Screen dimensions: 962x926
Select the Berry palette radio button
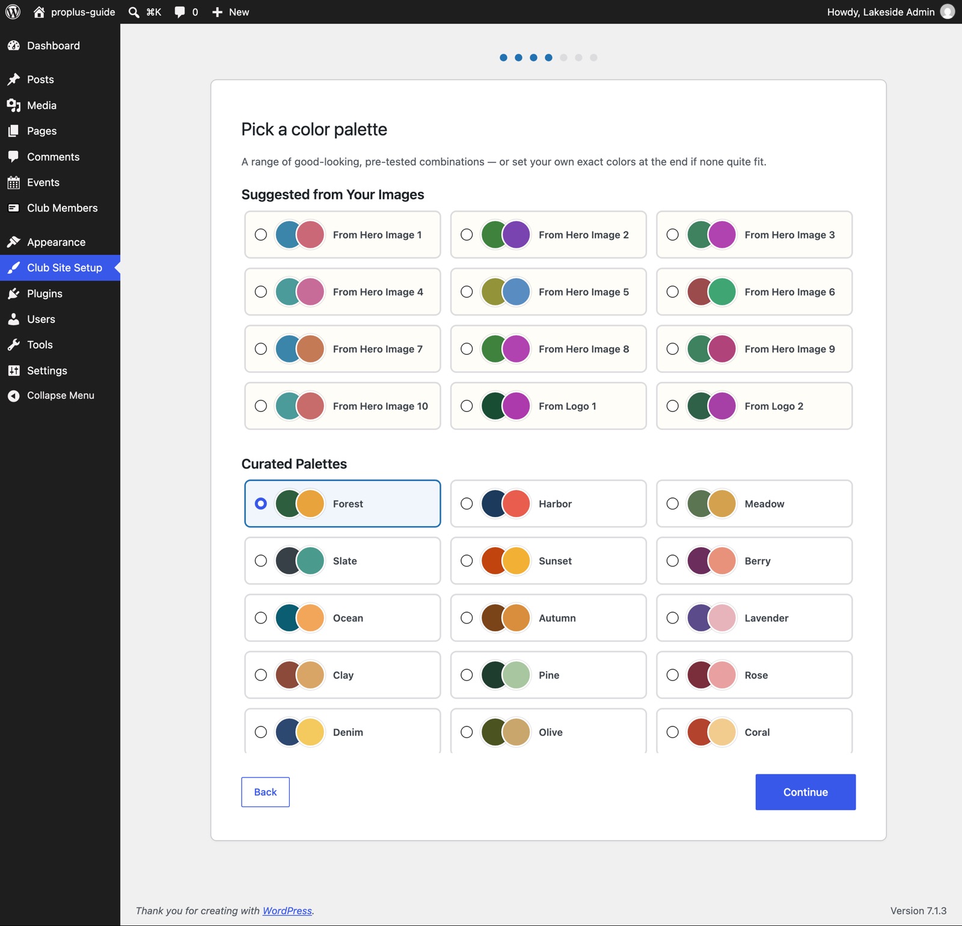click(673, 561)
